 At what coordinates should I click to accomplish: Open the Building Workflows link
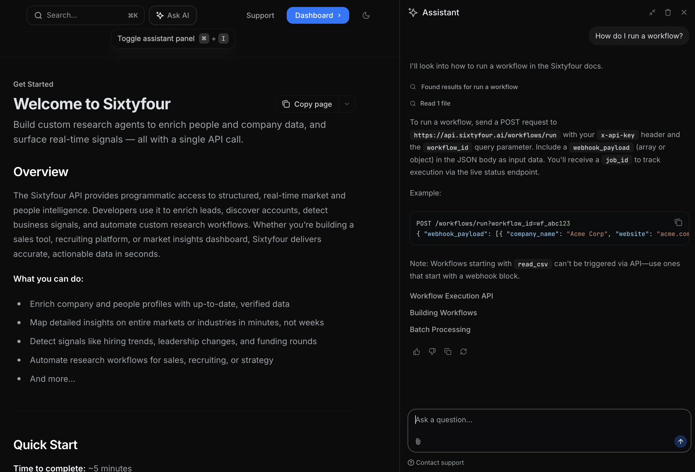pyautogui.click(x=443, y=312)
